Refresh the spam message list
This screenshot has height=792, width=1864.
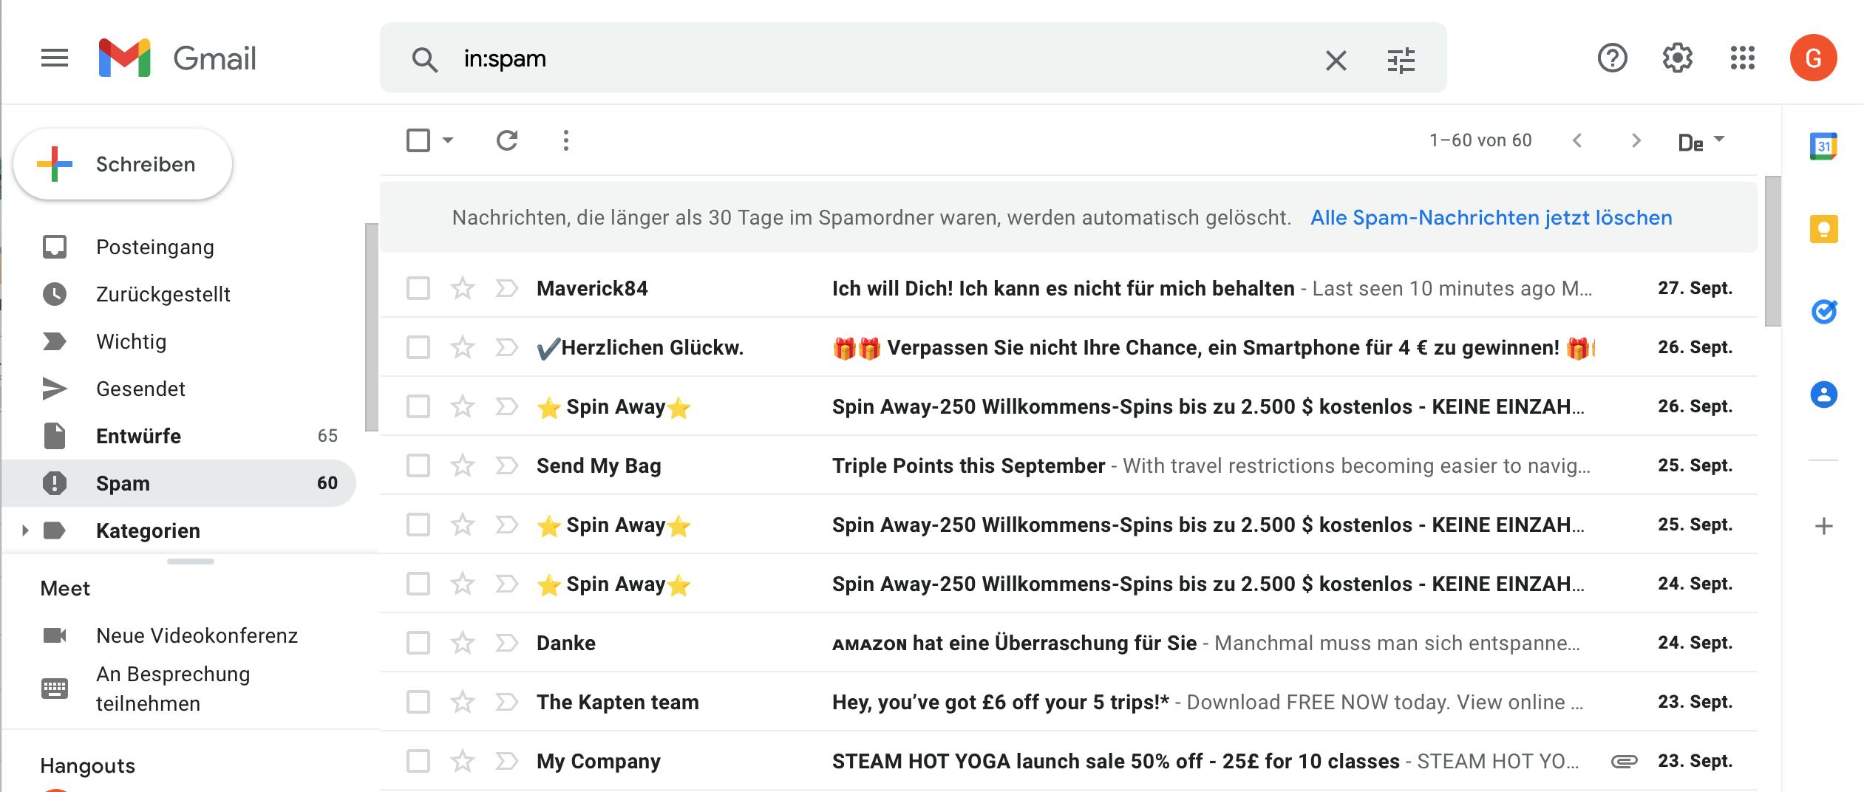[507, 140]
